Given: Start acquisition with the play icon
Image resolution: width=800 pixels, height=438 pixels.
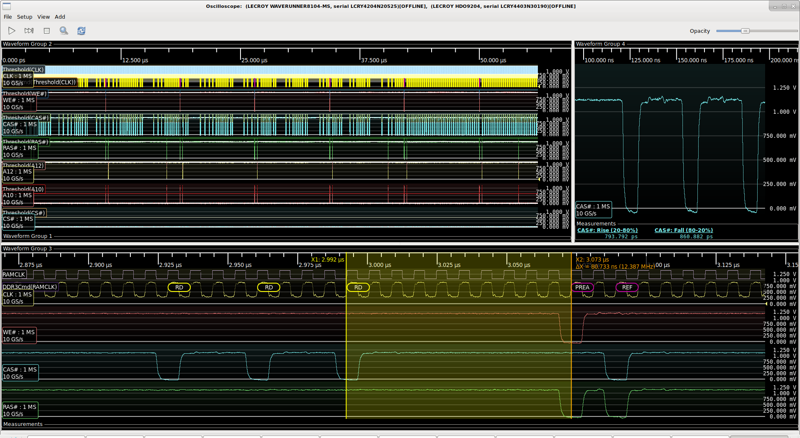Looking at the screenshot, I should tap(12, 31).
